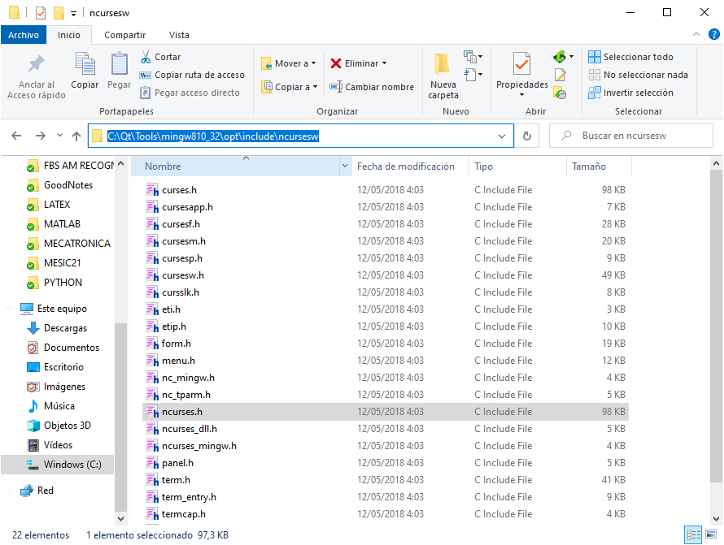Navigate up one folder level arrow

(76, 136)
